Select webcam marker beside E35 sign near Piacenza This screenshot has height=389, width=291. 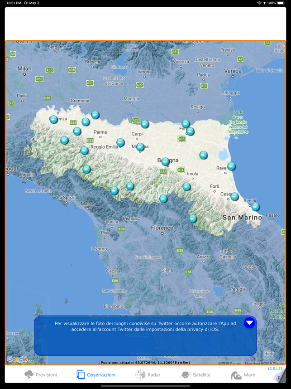pyautogui.click(x=86, y=122)
